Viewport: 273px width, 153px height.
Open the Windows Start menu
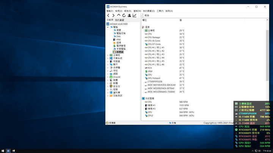click(3, 151)
